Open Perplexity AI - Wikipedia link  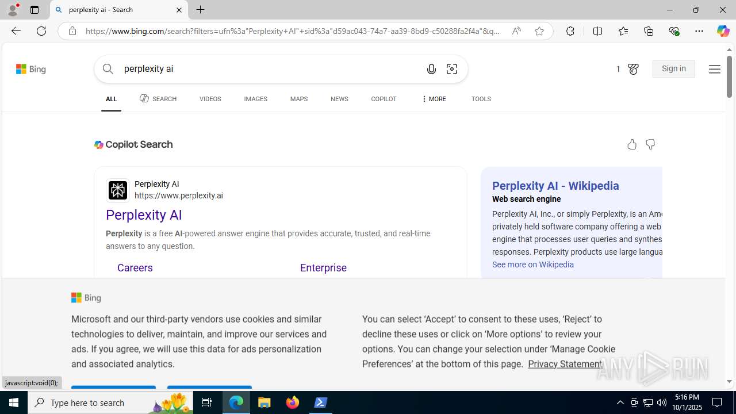coord(555,186)
